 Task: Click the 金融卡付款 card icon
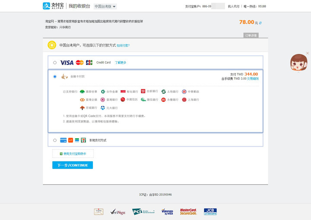64,76
